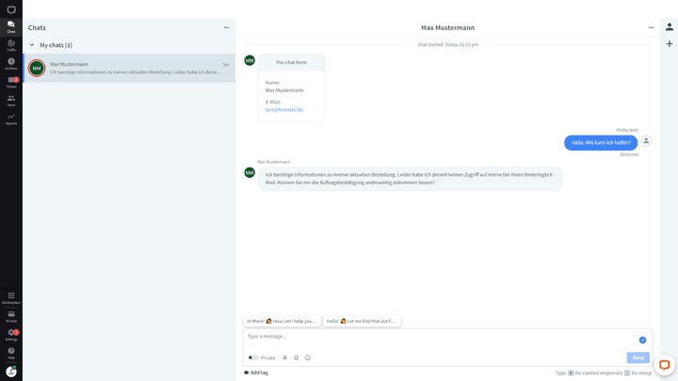Open the Archives section
Image resolution: width=678 pixels, height=381 pixels.
click(11, 63)
